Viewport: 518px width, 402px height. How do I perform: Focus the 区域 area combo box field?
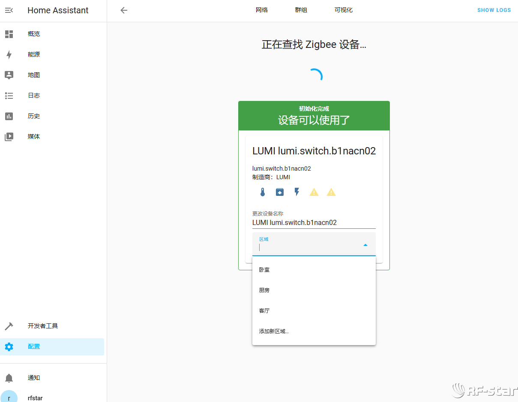[314, 244]
